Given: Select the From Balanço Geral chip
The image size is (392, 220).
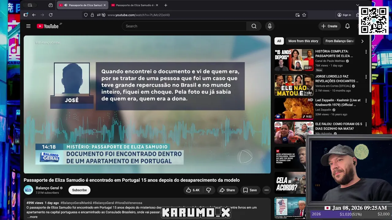Looking at the screenshot, I should pyautogui.click(x=340, y=41).
